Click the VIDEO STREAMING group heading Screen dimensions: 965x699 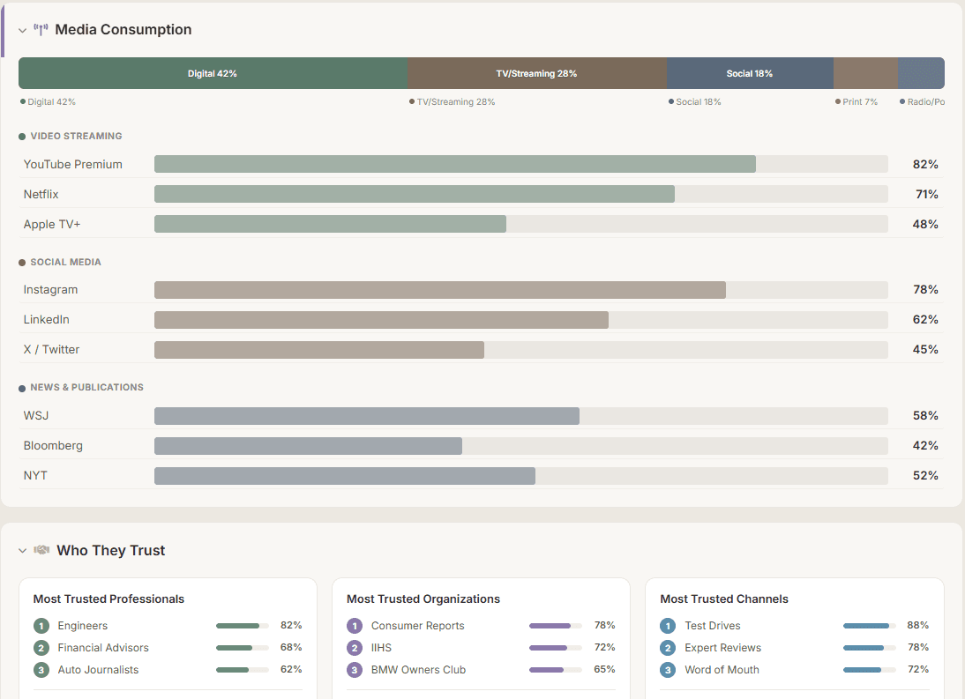pos(77,136)
